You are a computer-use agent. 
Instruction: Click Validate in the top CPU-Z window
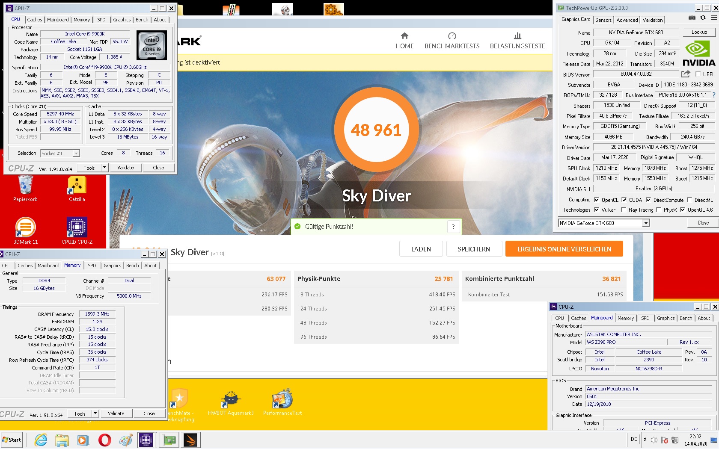click(125, 168)
